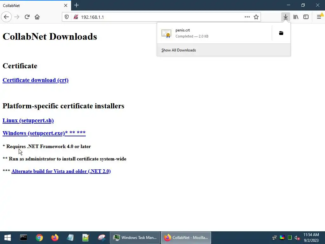Close the CollabNet tab

pos(66,5)
